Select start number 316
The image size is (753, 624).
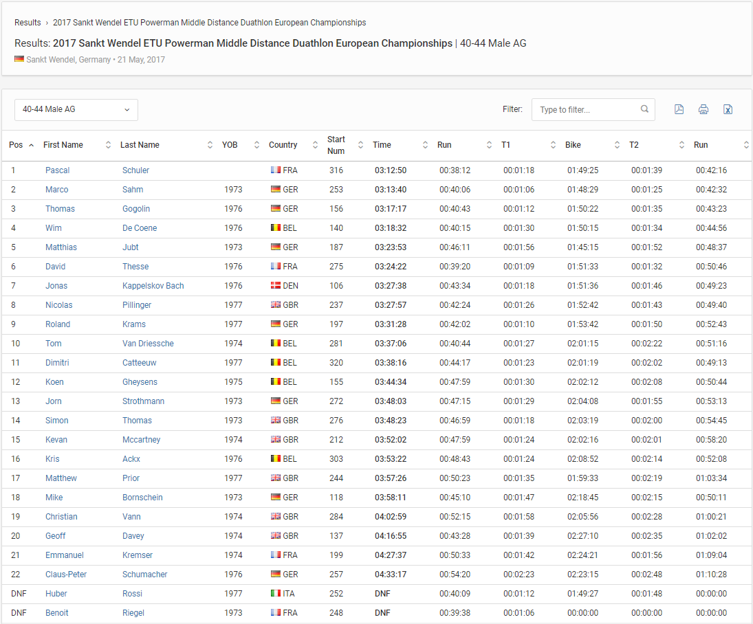[x=336, y=170]
